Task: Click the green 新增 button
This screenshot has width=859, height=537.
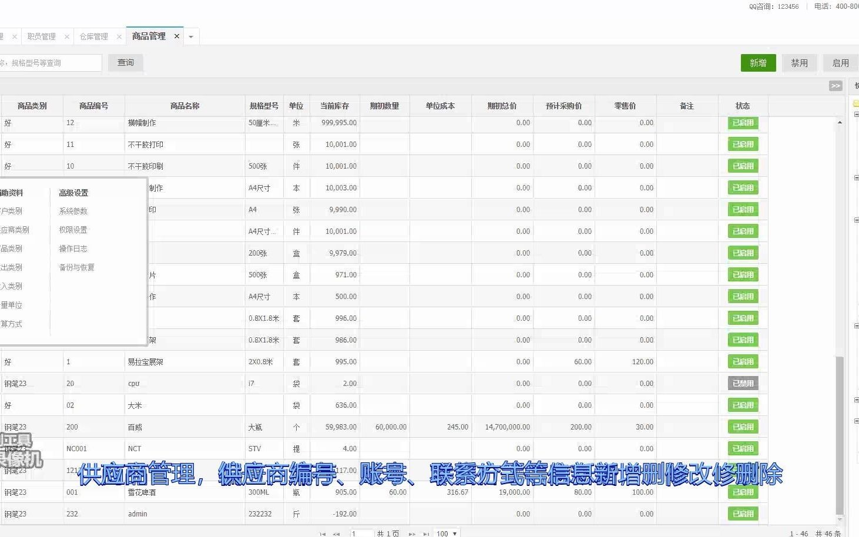Action: pos(758,63)
